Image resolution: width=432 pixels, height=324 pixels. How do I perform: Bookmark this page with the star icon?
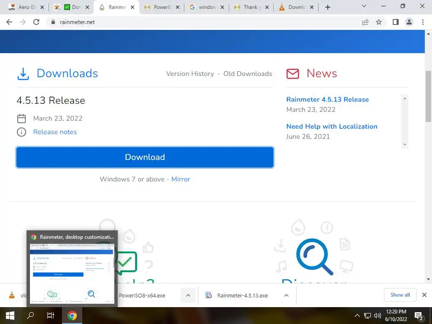tap(379, 22)
